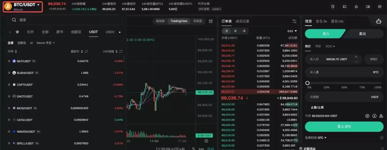Favorite the SNT/USDT pair star
This screenshot has width=387, height=150.
point(9,61)
